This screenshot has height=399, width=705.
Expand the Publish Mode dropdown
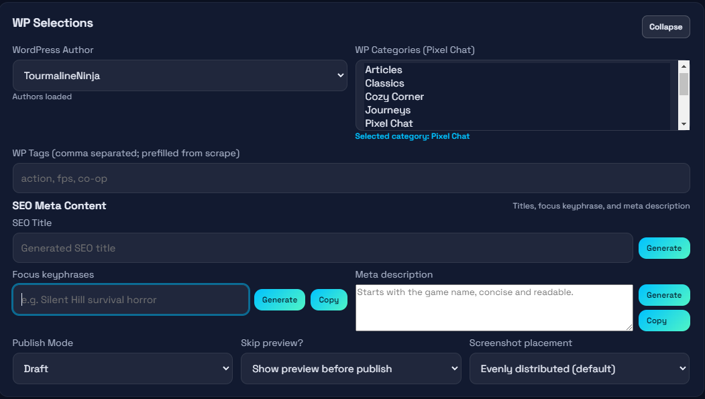pyautogui.click(x=123, y=369)
